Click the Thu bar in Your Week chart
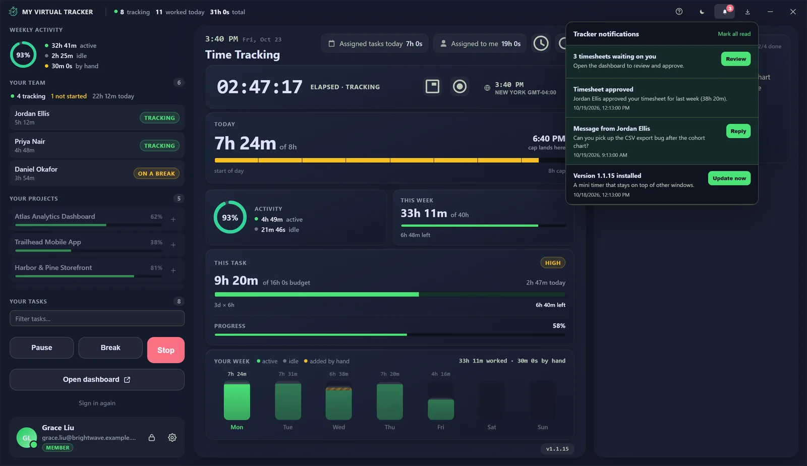The height and width of the screenshot is (466, 807). tap(390, 401)
